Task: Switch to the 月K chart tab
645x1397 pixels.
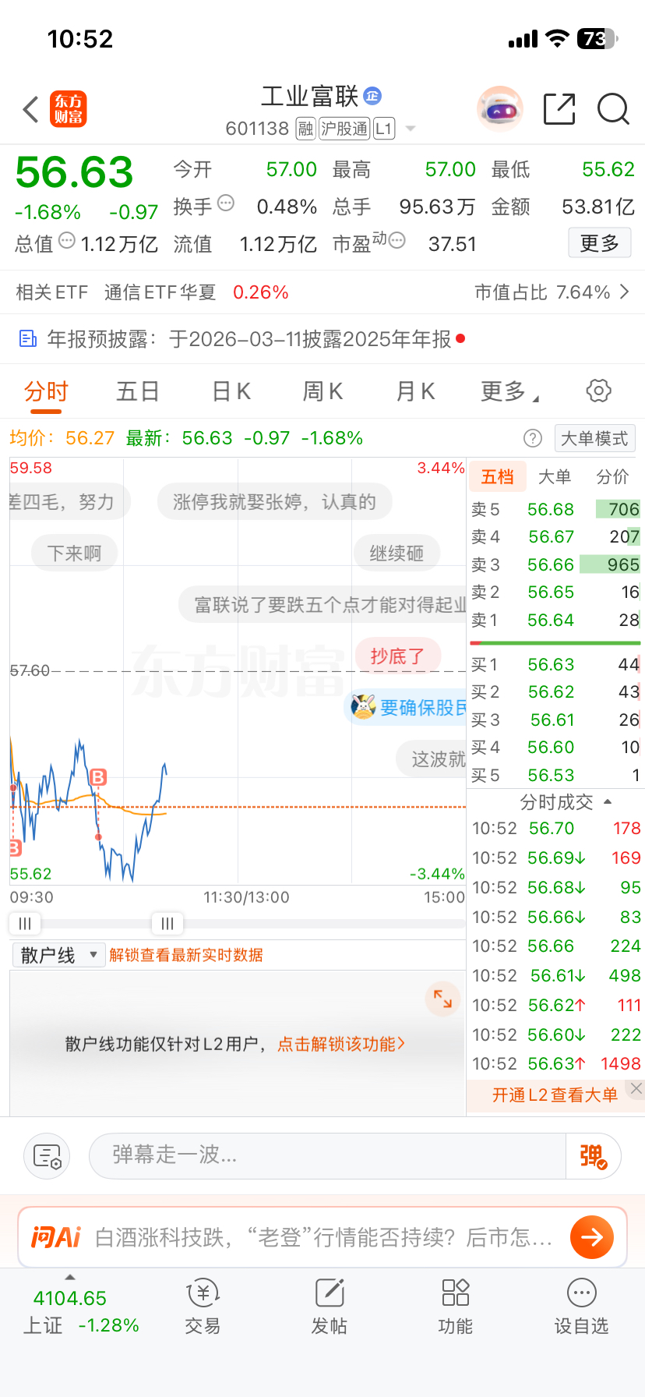Action: pyautogui.click(x=415, y=391)
